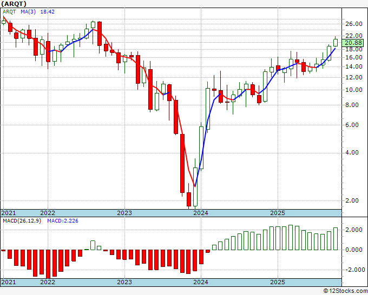368x295 pixels.
Task: Click the MACD:2.226 value label
Action: (63, 221)
